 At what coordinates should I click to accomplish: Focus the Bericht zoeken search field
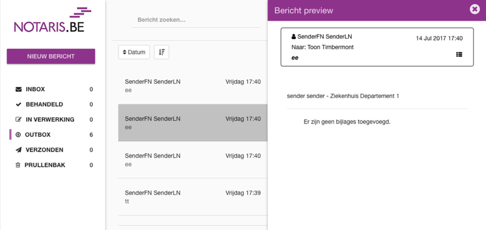196,20
